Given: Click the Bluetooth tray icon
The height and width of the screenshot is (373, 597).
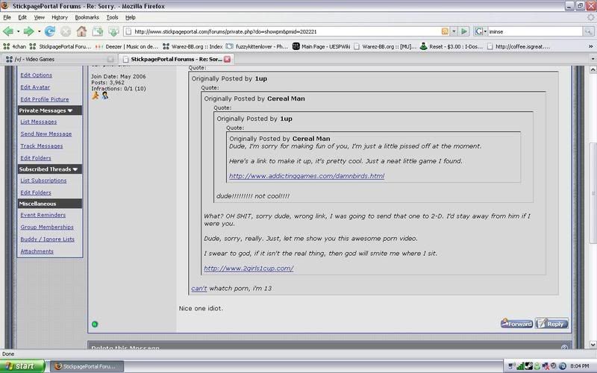Looking at the screenshot, I should click(563, 366).
